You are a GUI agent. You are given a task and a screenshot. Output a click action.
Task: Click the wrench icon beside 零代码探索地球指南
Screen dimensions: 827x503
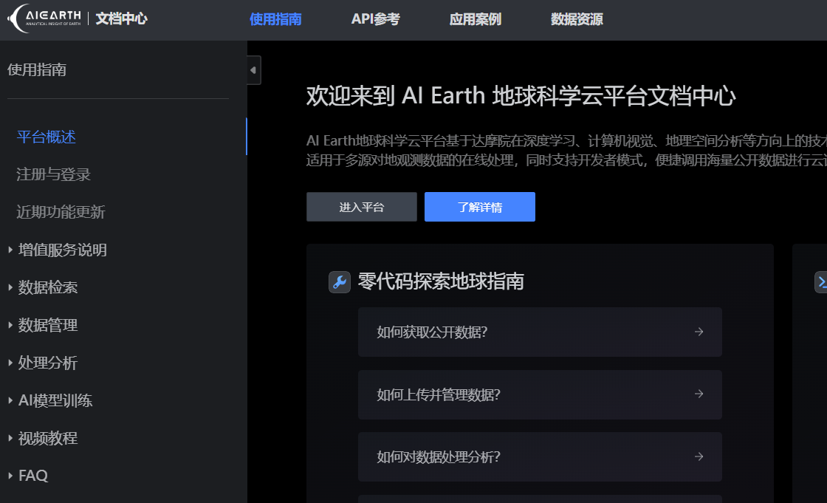339,282
